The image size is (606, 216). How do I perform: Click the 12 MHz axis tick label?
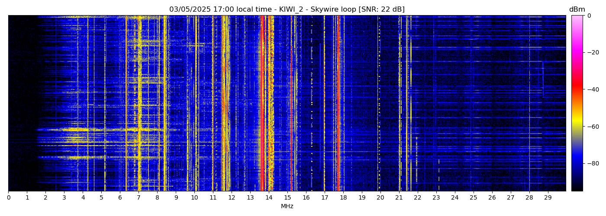pyautogui.click(x=232, y=198)
